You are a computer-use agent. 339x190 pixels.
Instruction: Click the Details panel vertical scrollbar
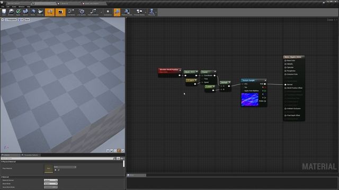pyautogui.click(x=123, y=164)
